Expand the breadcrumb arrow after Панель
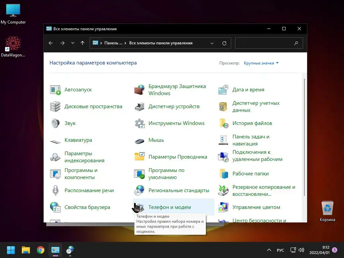This screenshot has width=344, height=258. click(125, 43)
